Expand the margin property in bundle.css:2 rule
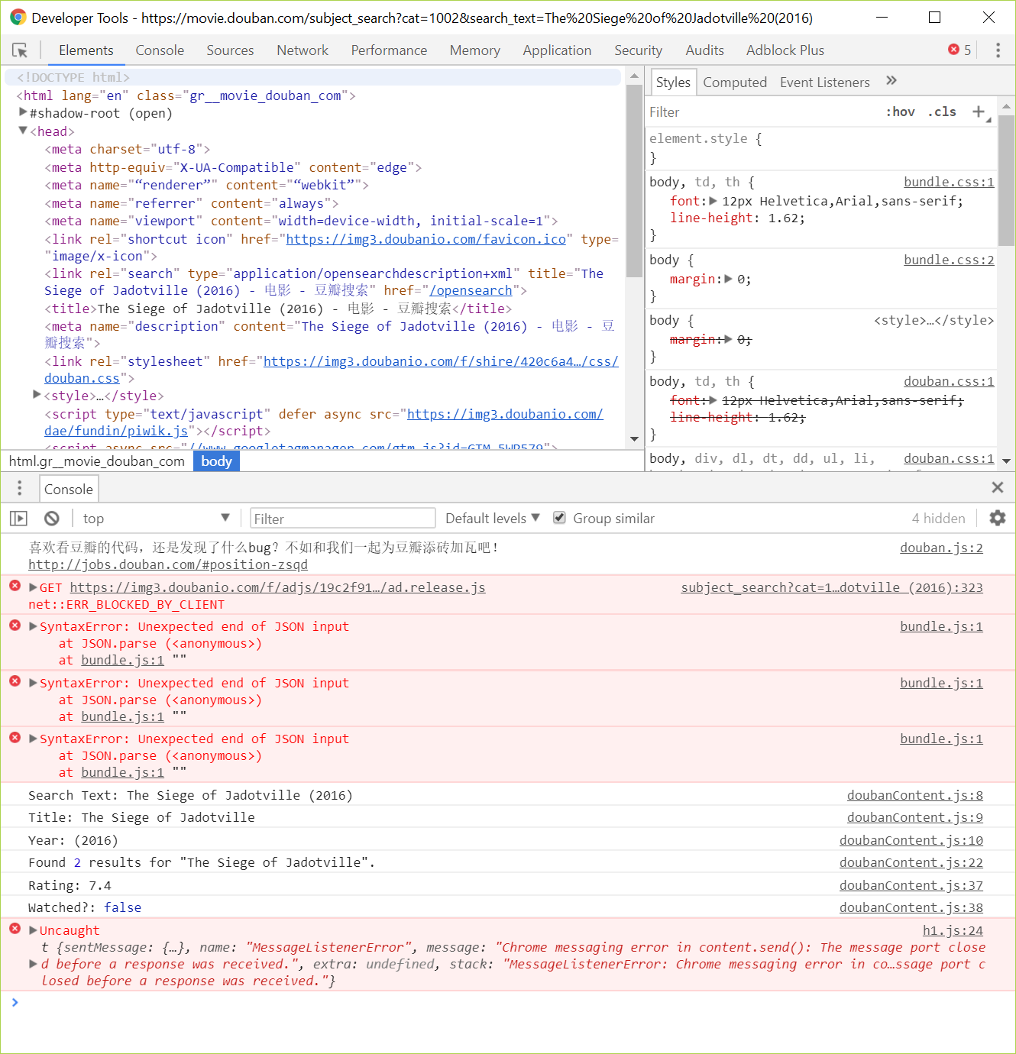Viewport: 1016px width, 1054px height. click(728, 279)
